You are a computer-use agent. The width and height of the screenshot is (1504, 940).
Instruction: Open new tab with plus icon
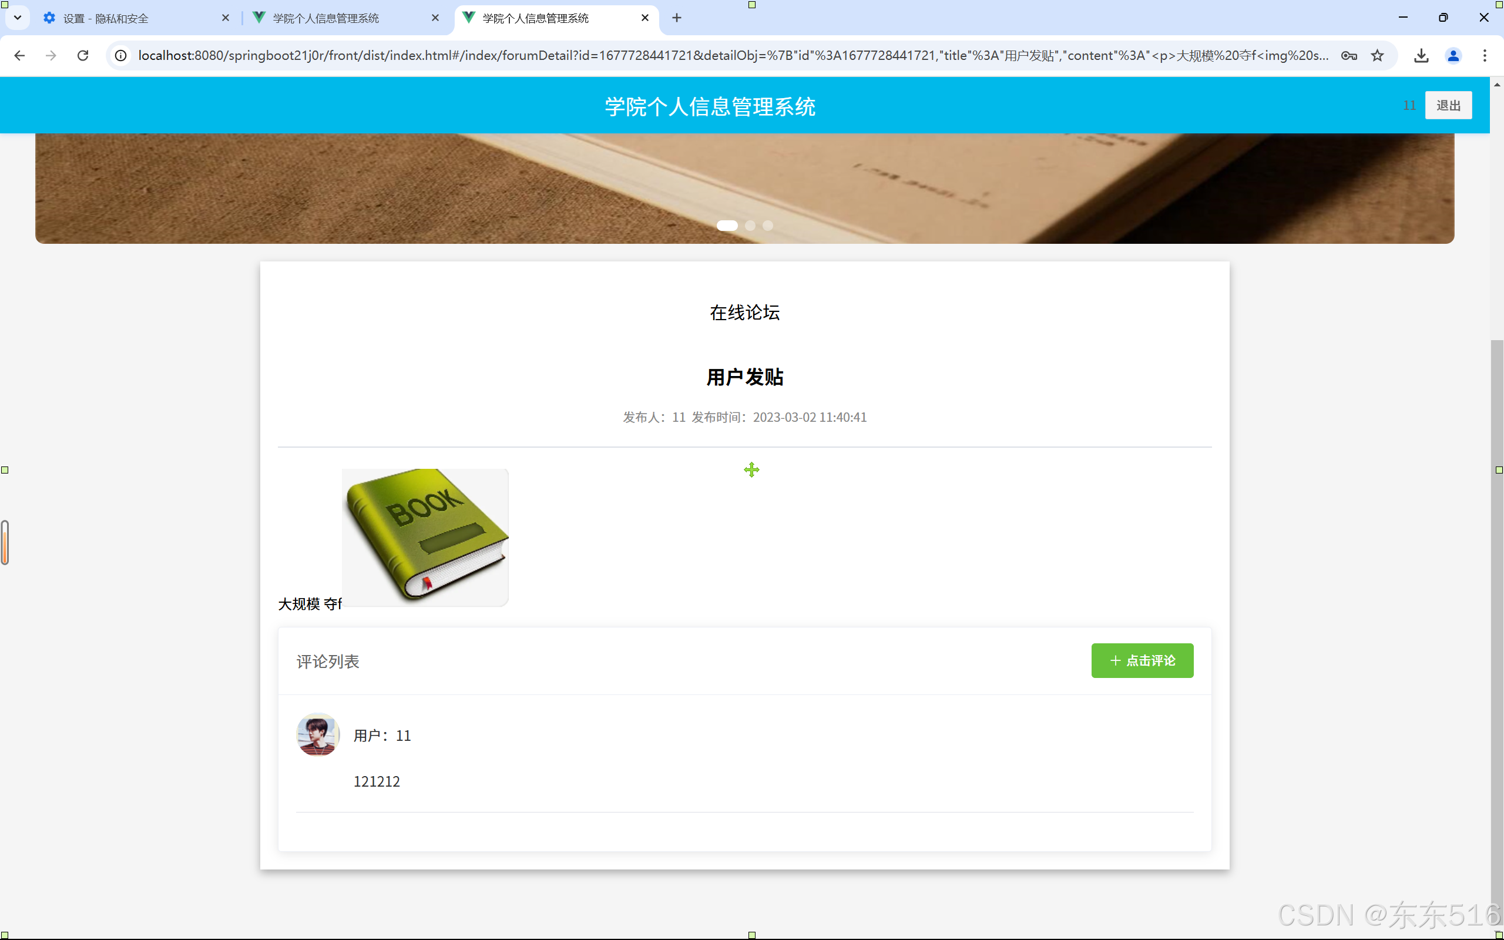(677, 18)
